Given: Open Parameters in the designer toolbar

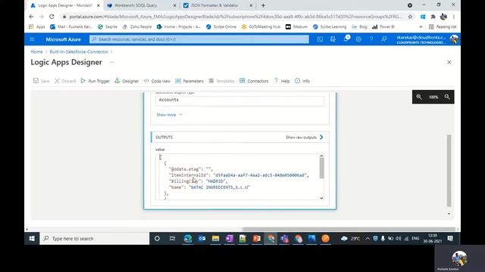Looking at the screenshot, I should pyautogui.click(x=189, y=81).
